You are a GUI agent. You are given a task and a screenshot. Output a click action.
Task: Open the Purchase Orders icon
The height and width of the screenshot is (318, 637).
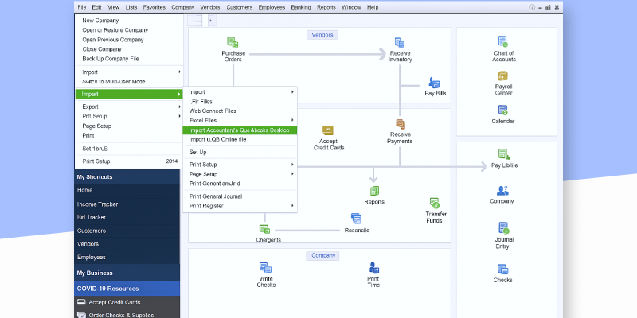(x=233, y=43)
